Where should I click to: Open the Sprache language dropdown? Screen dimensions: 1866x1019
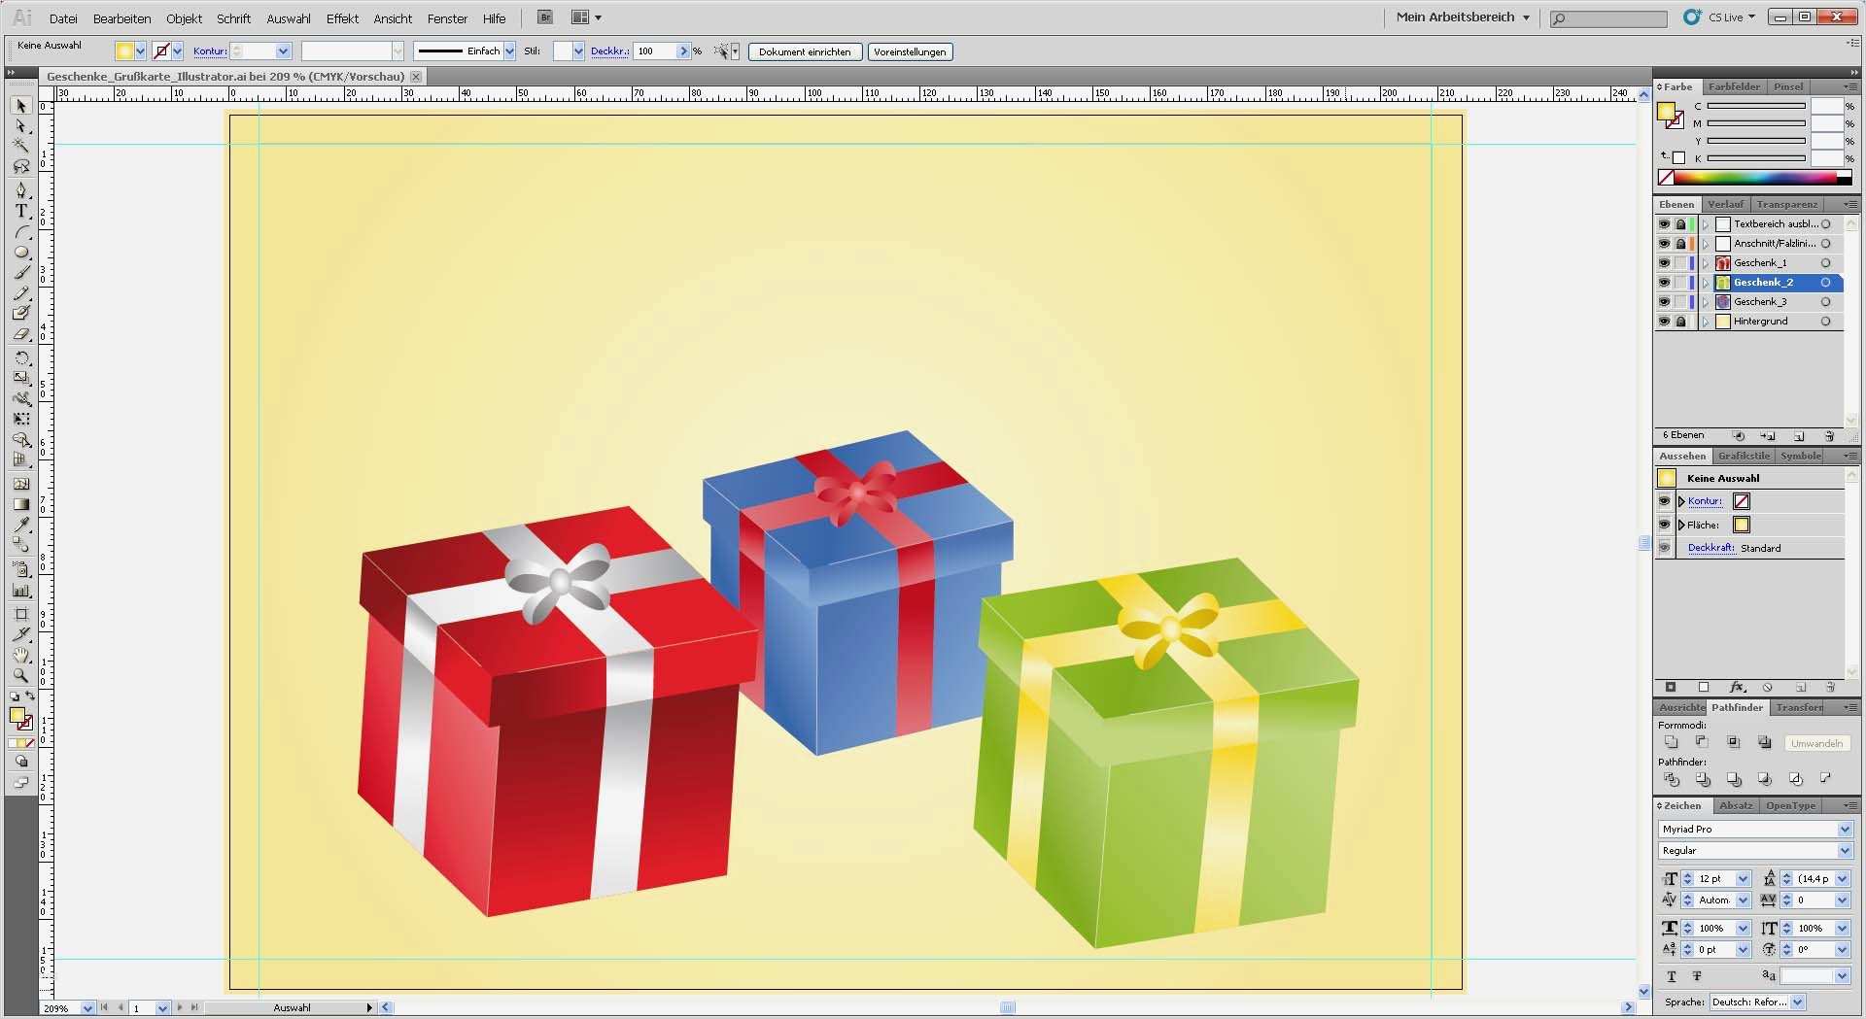(x=1797, y=1002)
